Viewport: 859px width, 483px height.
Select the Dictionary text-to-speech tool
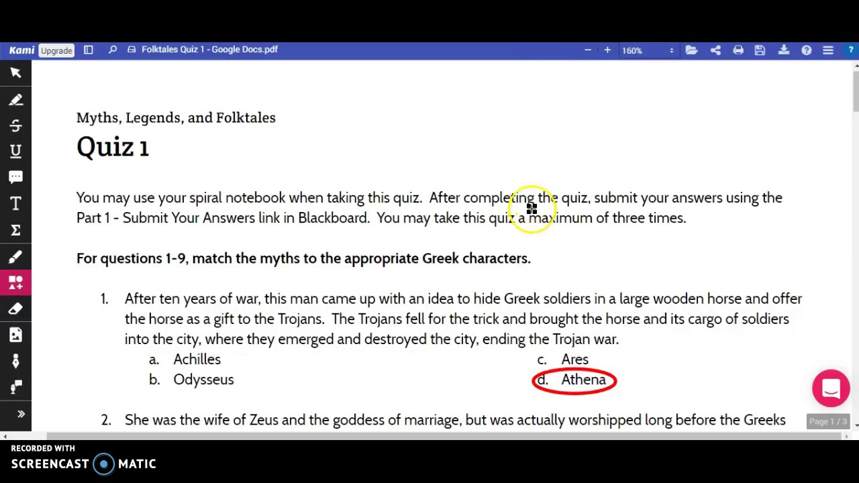point(15,387)
